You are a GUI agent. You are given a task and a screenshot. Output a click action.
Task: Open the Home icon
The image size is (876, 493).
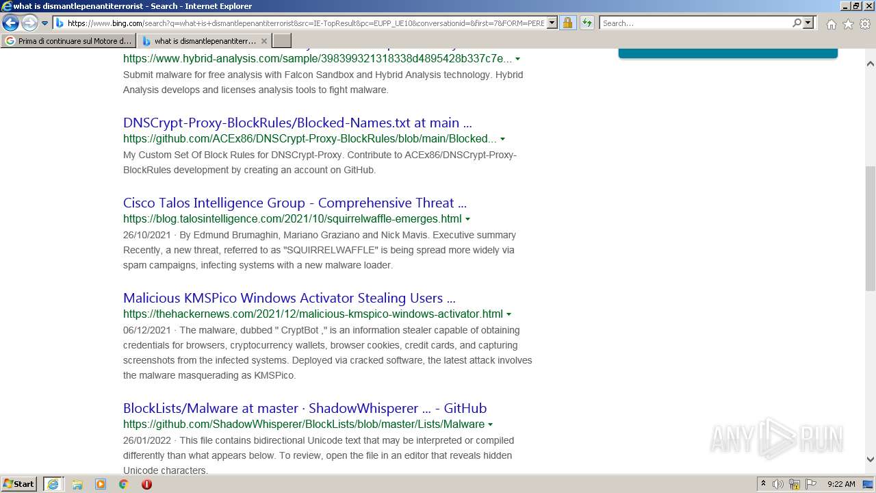pos(831,24)
